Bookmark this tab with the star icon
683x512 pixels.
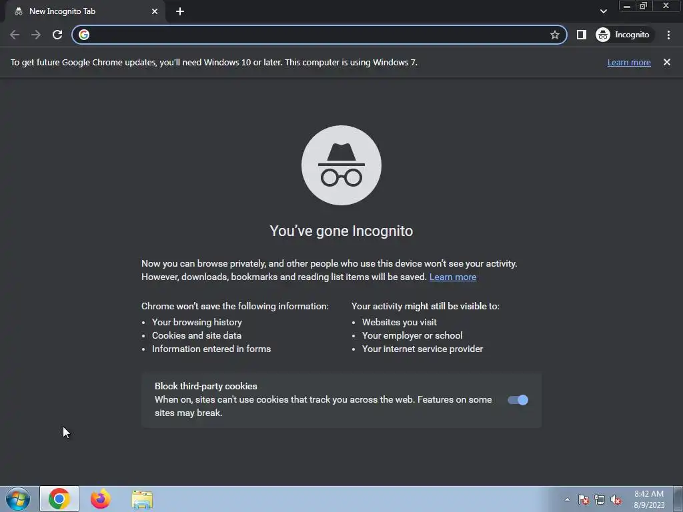(554, 35)
